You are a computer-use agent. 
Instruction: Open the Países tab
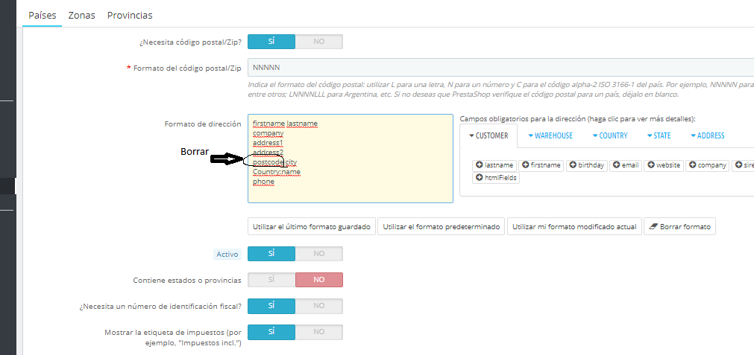[x=42, y=15]
